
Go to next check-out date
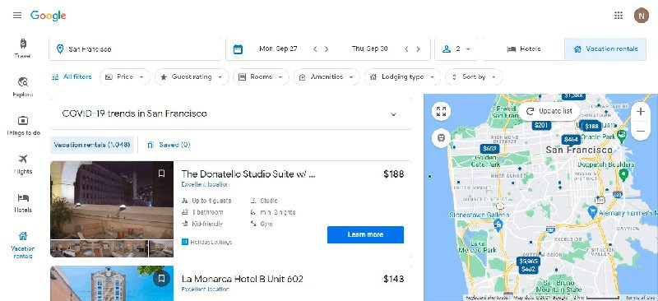coord(418,49)
